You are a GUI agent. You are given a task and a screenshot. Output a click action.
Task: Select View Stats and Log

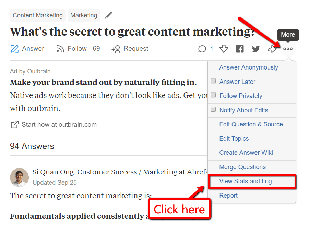coord(245,181)
